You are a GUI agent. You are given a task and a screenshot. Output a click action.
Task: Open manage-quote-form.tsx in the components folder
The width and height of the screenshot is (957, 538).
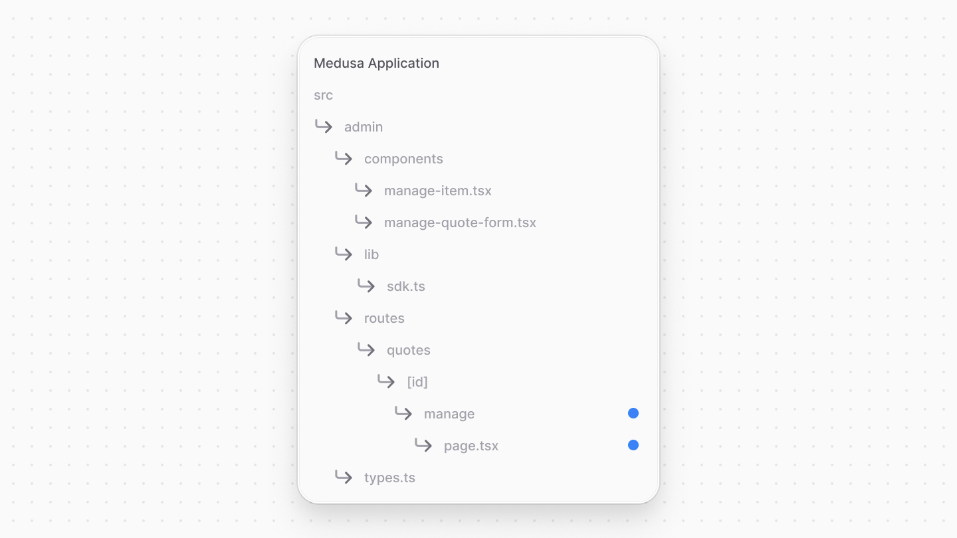point(459,223)
